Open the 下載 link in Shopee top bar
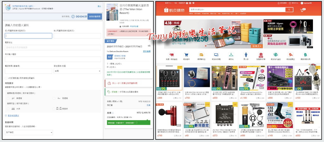The height and width of the screenshot is (142, 324). coord(175,3)
